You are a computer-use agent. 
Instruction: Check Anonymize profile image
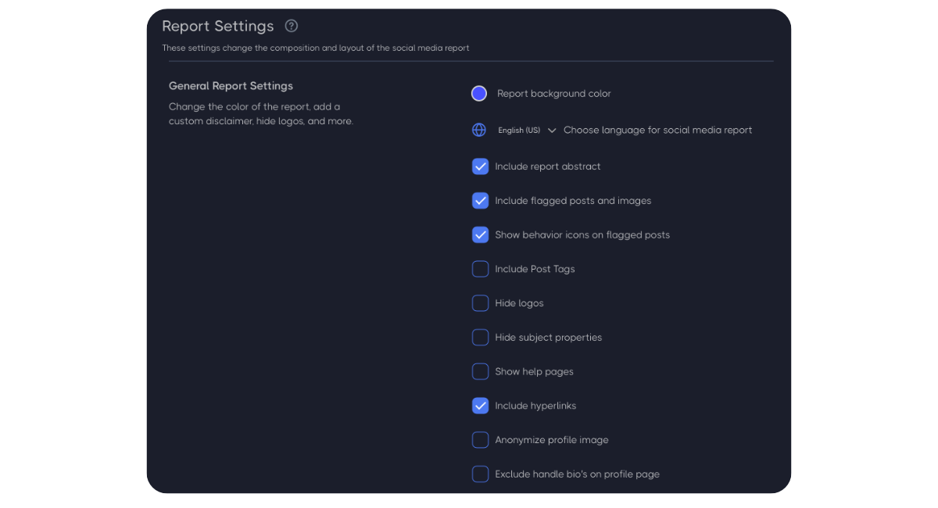click(x=480, y=440)
